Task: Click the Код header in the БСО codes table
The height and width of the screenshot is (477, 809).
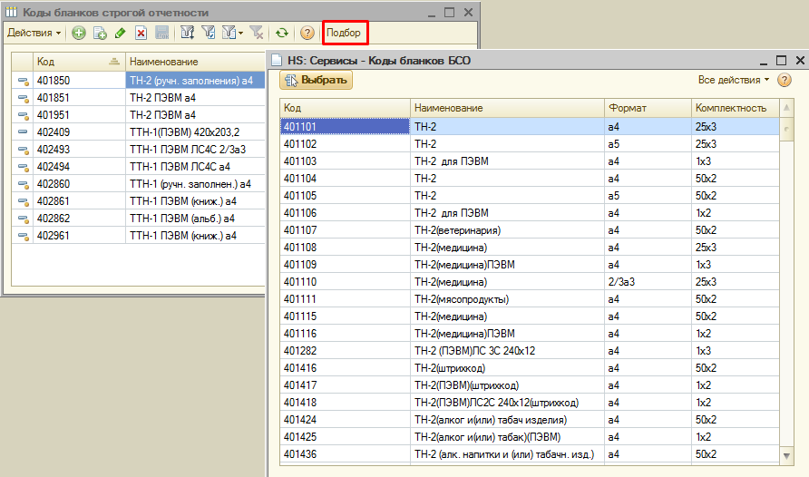Action: pos(345,108)
